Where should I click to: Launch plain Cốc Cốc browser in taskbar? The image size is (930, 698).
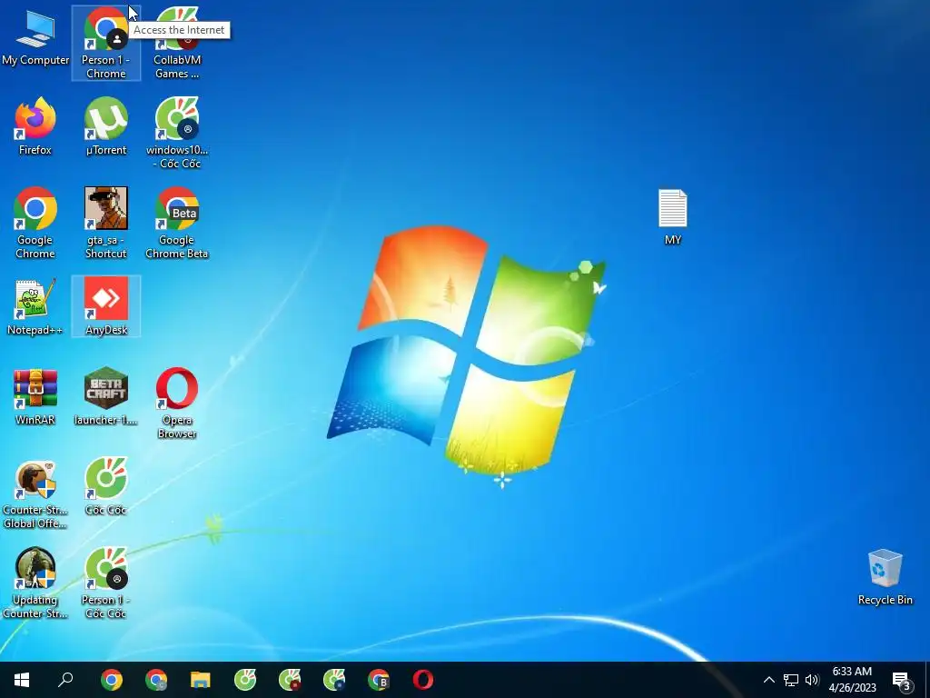pyautogui.click(x=245, y=680)
